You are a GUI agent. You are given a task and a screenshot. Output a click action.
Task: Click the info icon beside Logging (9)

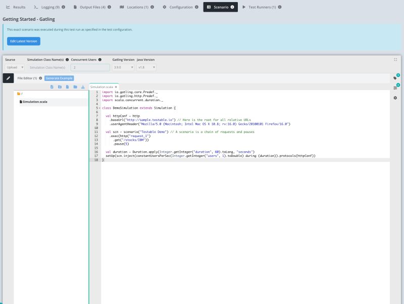click(64, 7)
